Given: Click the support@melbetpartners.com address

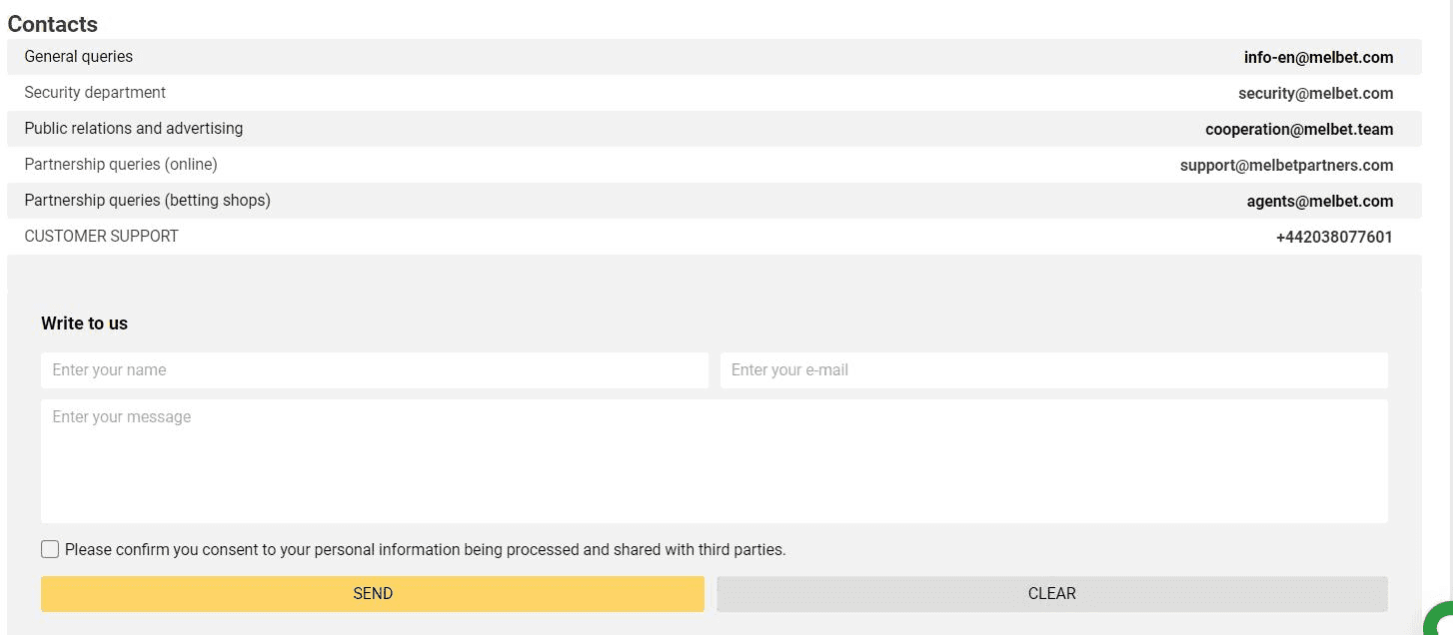Looking at the screenshot, I should pyautogui.click(x=1286, y=166).
